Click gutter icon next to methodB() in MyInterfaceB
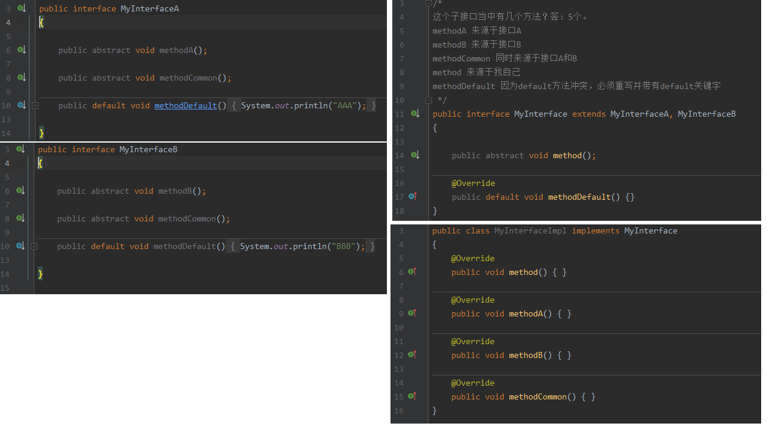 [x=21, y=191]
